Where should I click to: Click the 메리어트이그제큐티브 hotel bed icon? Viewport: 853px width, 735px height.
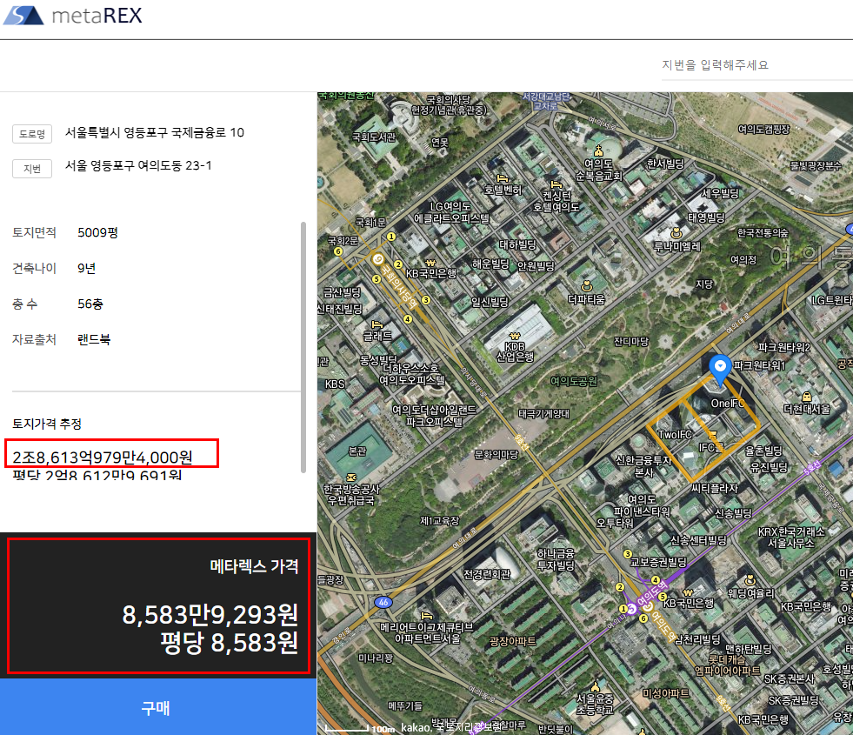pos(426,616)
